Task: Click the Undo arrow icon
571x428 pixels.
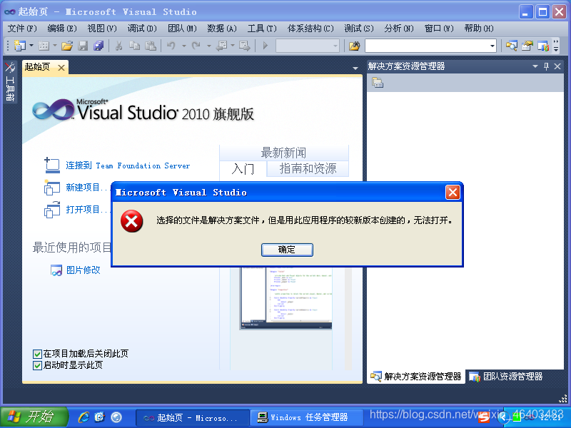Action: (x=171, y=46)
